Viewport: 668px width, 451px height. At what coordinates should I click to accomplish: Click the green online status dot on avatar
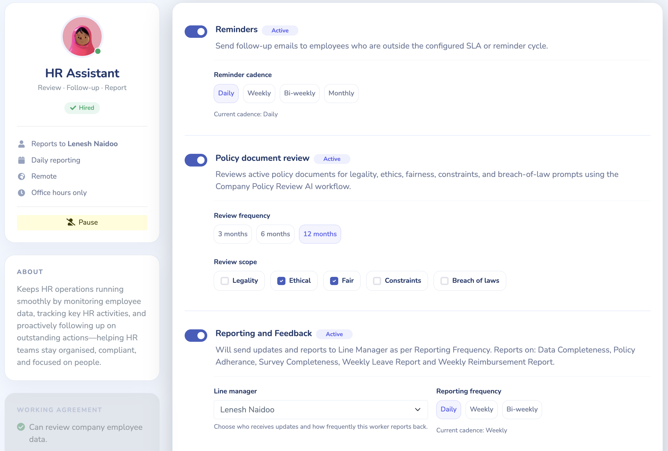coord(98,51)
